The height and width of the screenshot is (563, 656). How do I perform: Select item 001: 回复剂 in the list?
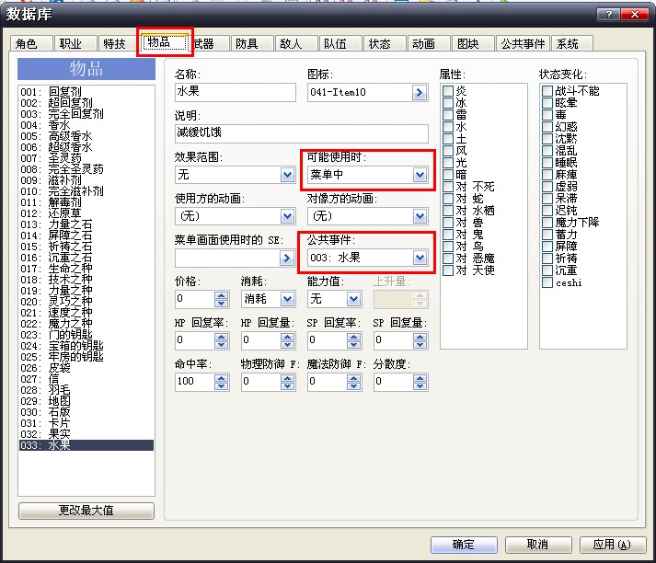[86, 92]
